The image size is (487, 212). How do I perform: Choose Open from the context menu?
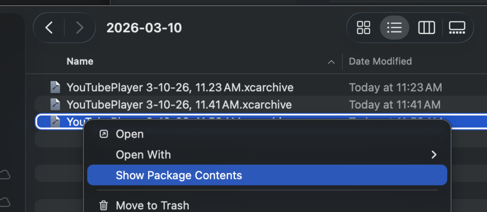(x=130, y=134)
